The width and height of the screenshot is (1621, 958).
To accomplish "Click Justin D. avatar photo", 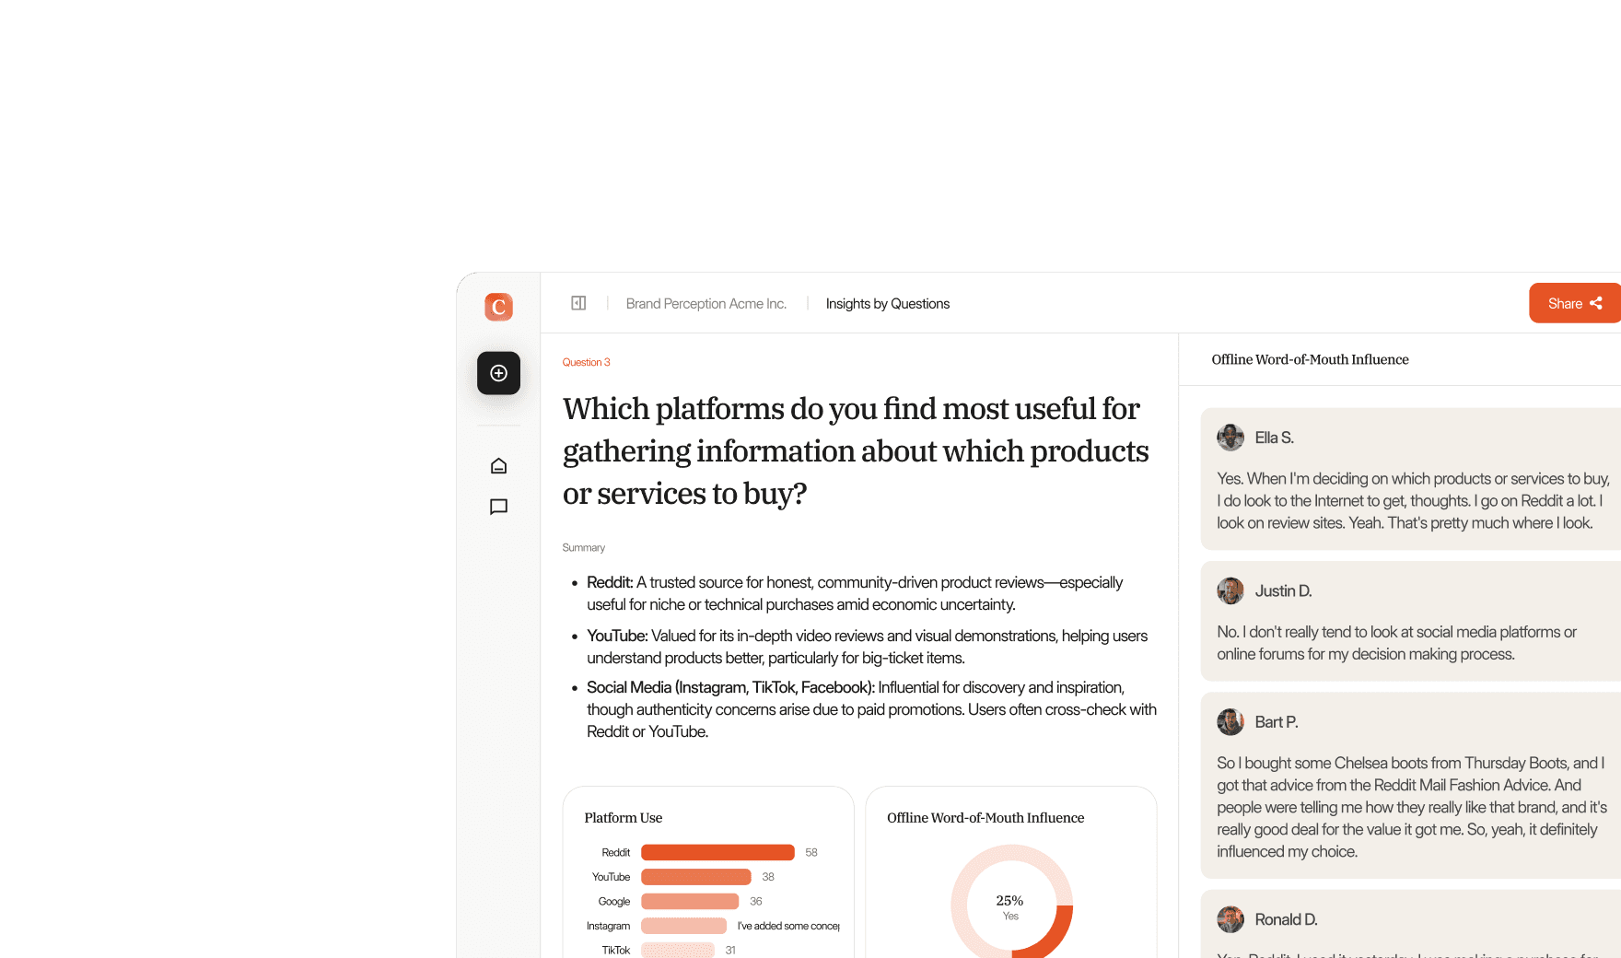I will click(1230, 590).
